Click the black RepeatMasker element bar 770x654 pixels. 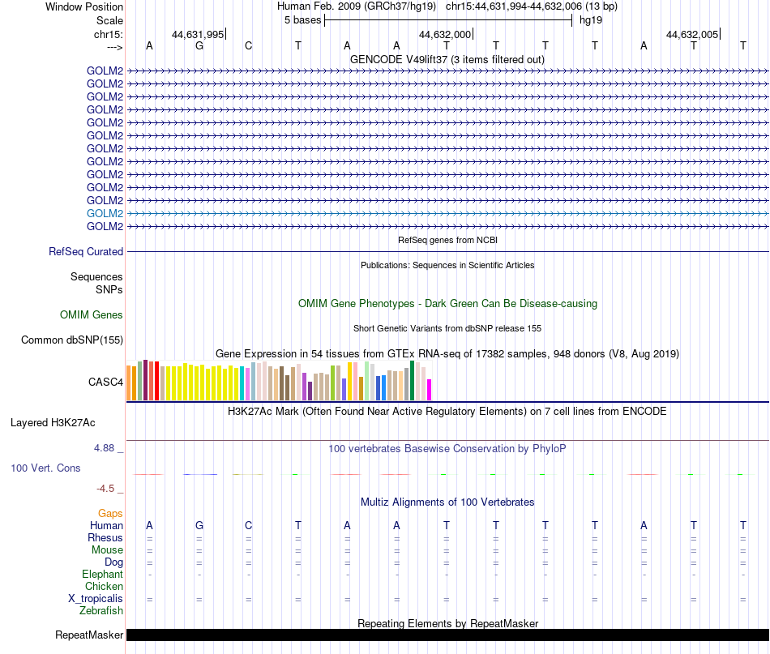[x=447, y=635]
